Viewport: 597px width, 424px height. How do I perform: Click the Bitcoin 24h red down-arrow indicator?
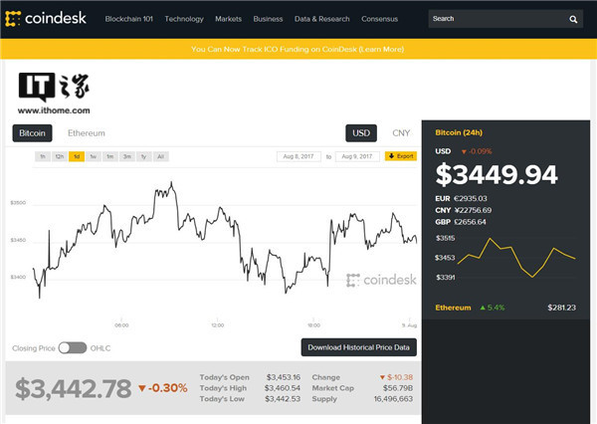[464, 151]
